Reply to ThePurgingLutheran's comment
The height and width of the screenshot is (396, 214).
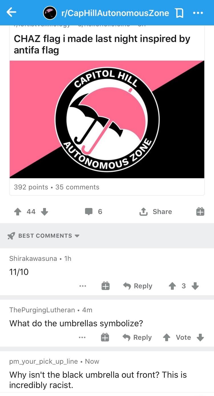138,337
